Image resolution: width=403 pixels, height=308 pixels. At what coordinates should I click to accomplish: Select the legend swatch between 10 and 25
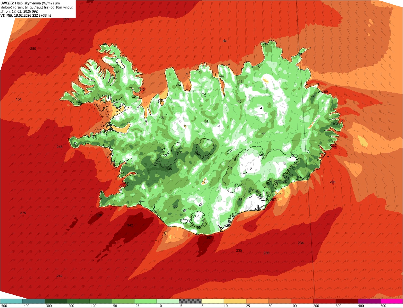coord(235,301)
